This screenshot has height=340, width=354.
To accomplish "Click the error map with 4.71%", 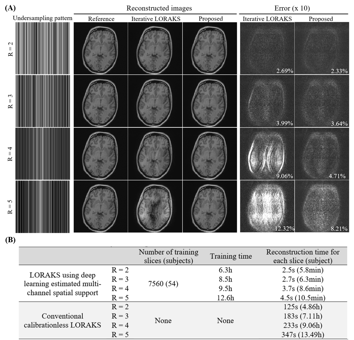I will (322, 154).
